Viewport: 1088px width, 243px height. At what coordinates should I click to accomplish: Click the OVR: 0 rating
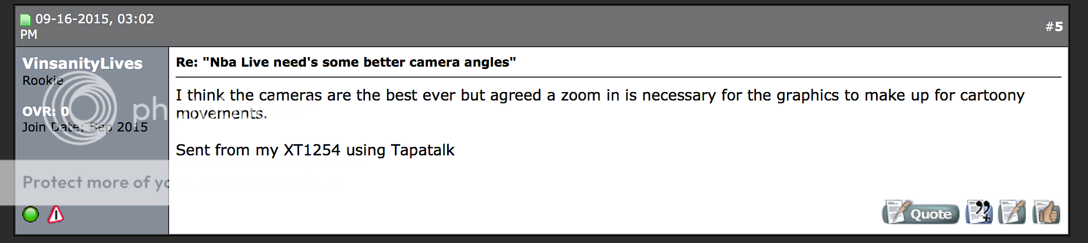pos(45,111)
